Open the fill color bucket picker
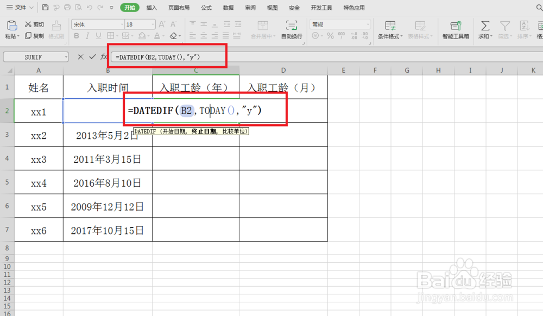Screen dimensions: 543x316 tap(142, 36)
